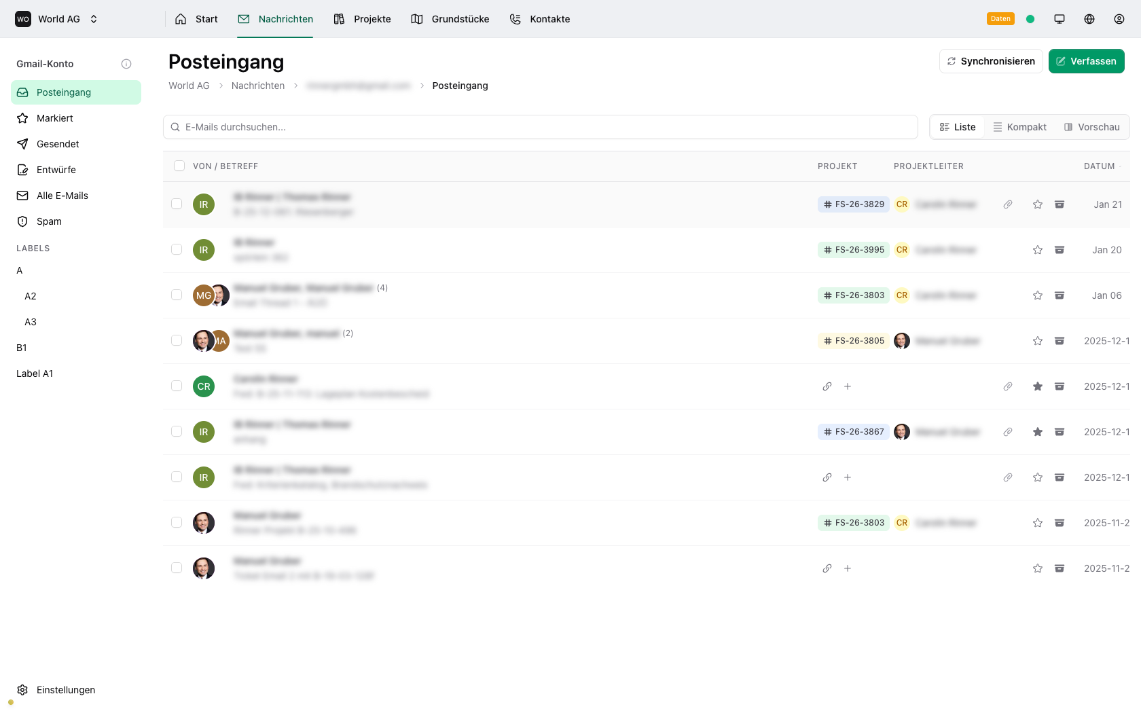Open the globe icon in the top bar
The height and width of the screenshot is (713, 1141).
pos(1089,18)
